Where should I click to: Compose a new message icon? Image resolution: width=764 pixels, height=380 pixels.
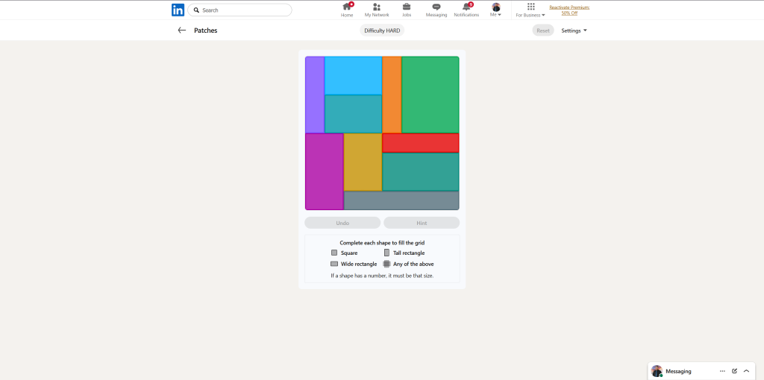click(734, 371)
